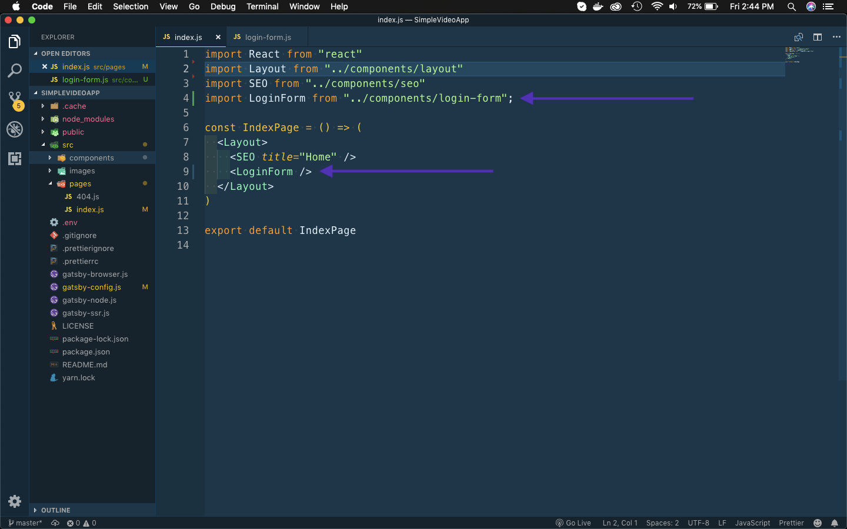The image size is (847, 529).
Task: Open gatsby-browser.js file
Action: (92, 274)
